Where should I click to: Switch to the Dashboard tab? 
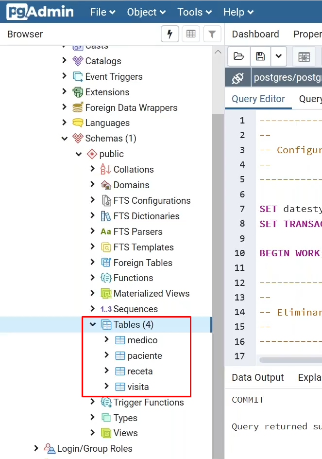click(x=255, y=34)
